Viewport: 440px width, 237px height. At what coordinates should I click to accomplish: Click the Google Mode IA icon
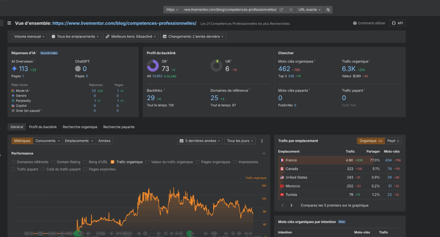point(13,91)
